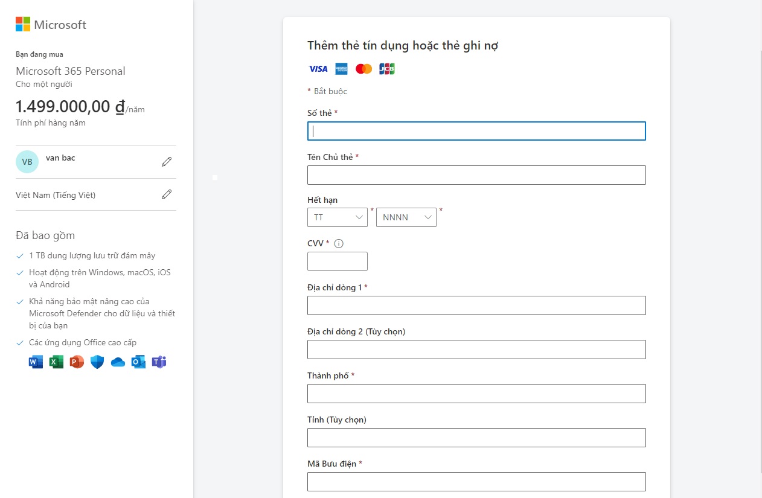
Task: Open the CVV info tooltip icon
Action: [339, 244]
